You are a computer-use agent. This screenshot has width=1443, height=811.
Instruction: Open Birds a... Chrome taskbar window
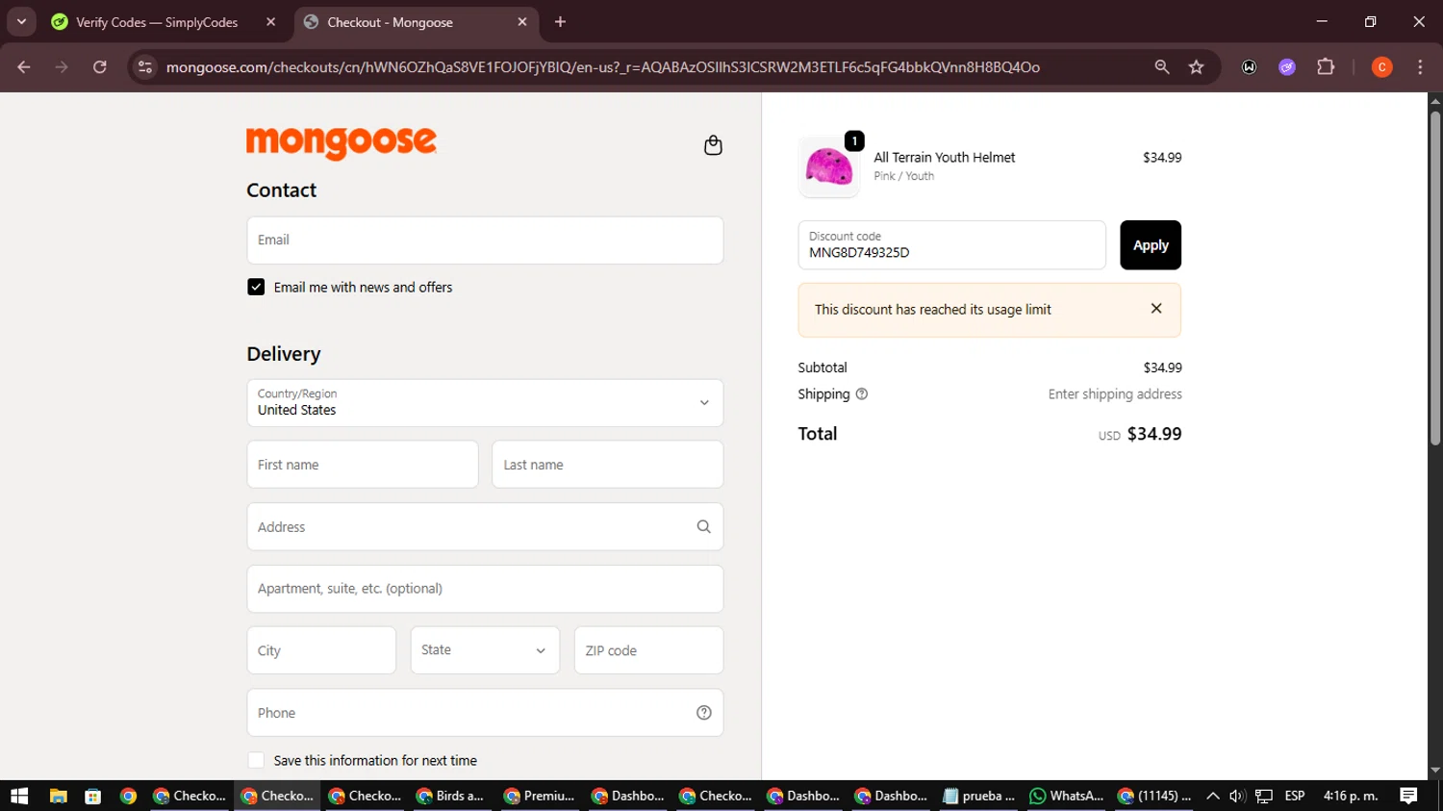[x=450, y=796]
